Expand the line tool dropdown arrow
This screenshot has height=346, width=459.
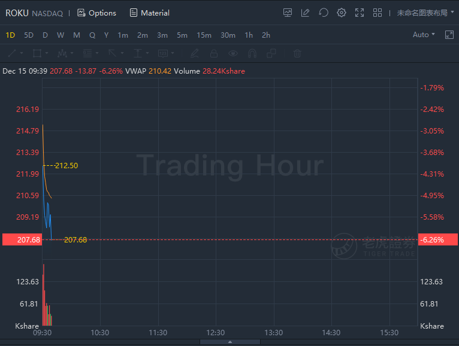tap(22, 53)
